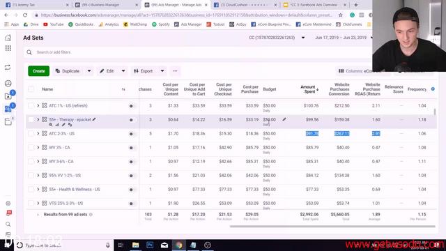Switch to the Business Manager browser tab
Viewport: 446px width, 251px height.
pos(106,5)
